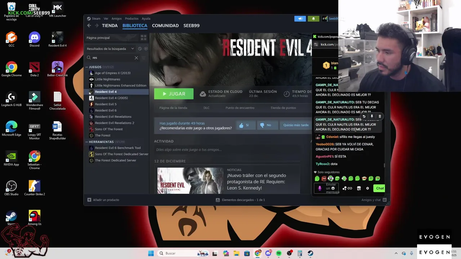Viewport: 461px width, 259px height.
Task: Open the Productos menu
Action: pyautogui.click(x=132, y=19)
